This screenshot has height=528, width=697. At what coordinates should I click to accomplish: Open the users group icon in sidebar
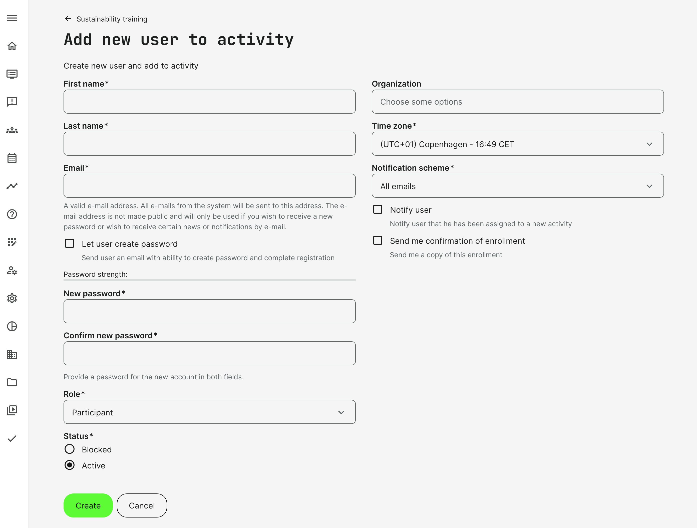(x=12, y=130)
